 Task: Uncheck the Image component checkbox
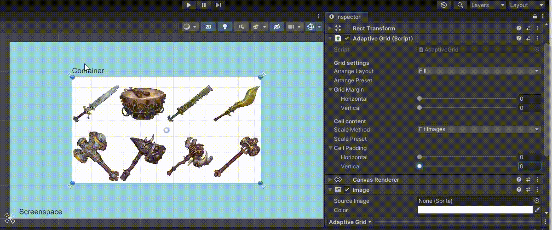(347, 190)
